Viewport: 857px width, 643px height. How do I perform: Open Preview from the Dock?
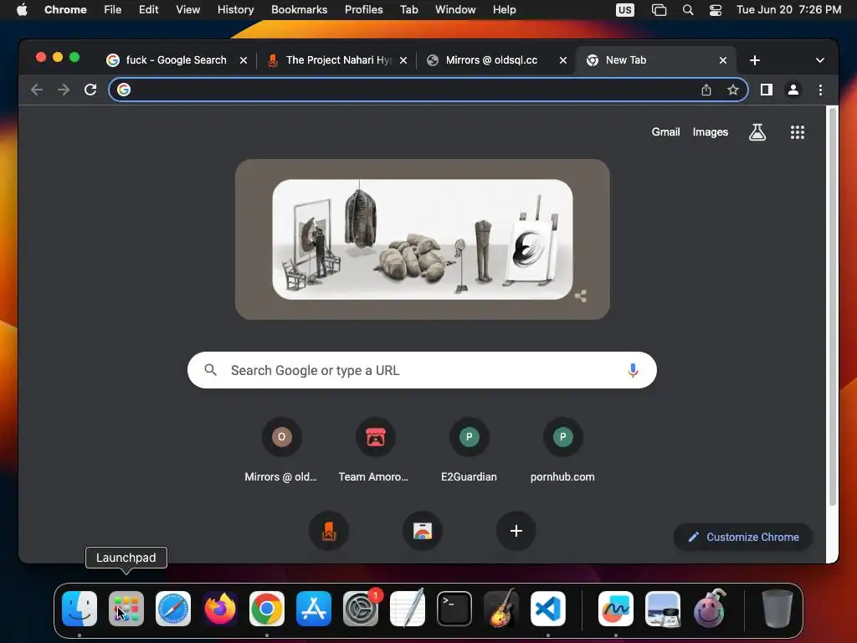pyautogui.click(x=663, y=609)
